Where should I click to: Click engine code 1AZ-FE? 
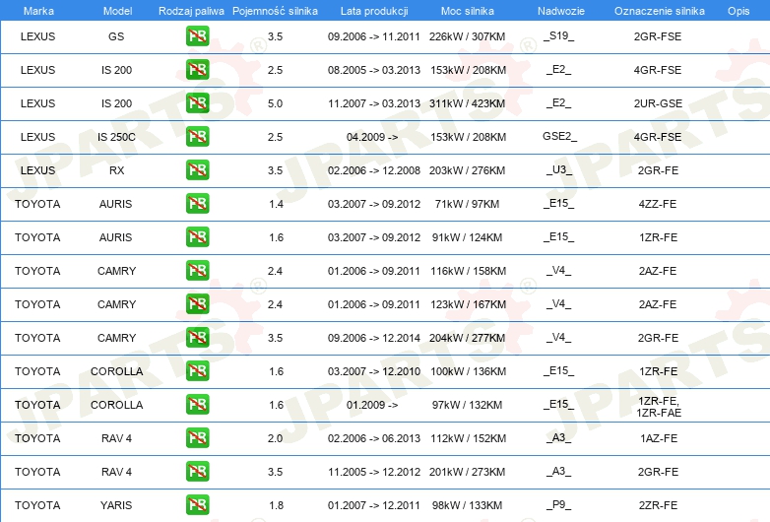click(x=659, y=438)
